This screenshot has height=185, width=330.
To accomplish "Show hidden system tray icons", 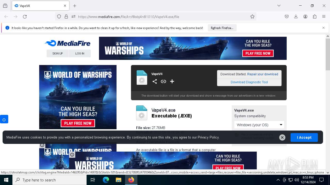I will pyautogui.click(x=278, y=180).
